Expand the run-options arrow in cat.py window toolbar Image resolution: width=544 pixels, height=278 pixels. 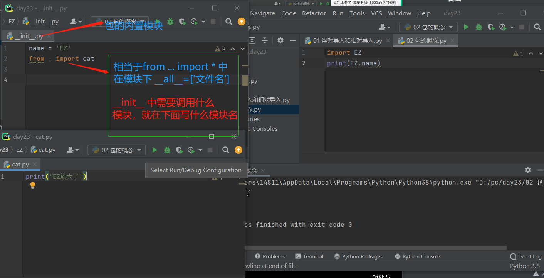200,150
